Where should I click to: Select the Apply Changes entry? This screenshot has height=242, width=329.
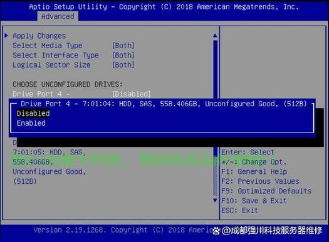(x=39, y=36)
